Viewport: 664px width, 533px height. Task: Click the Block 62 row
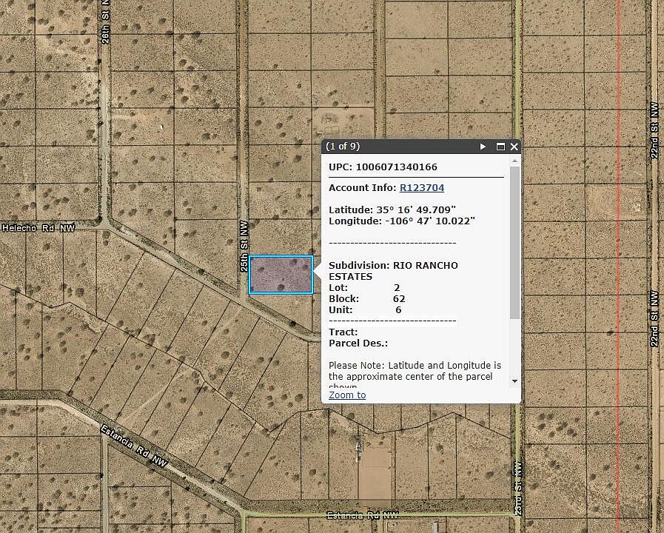367,299
